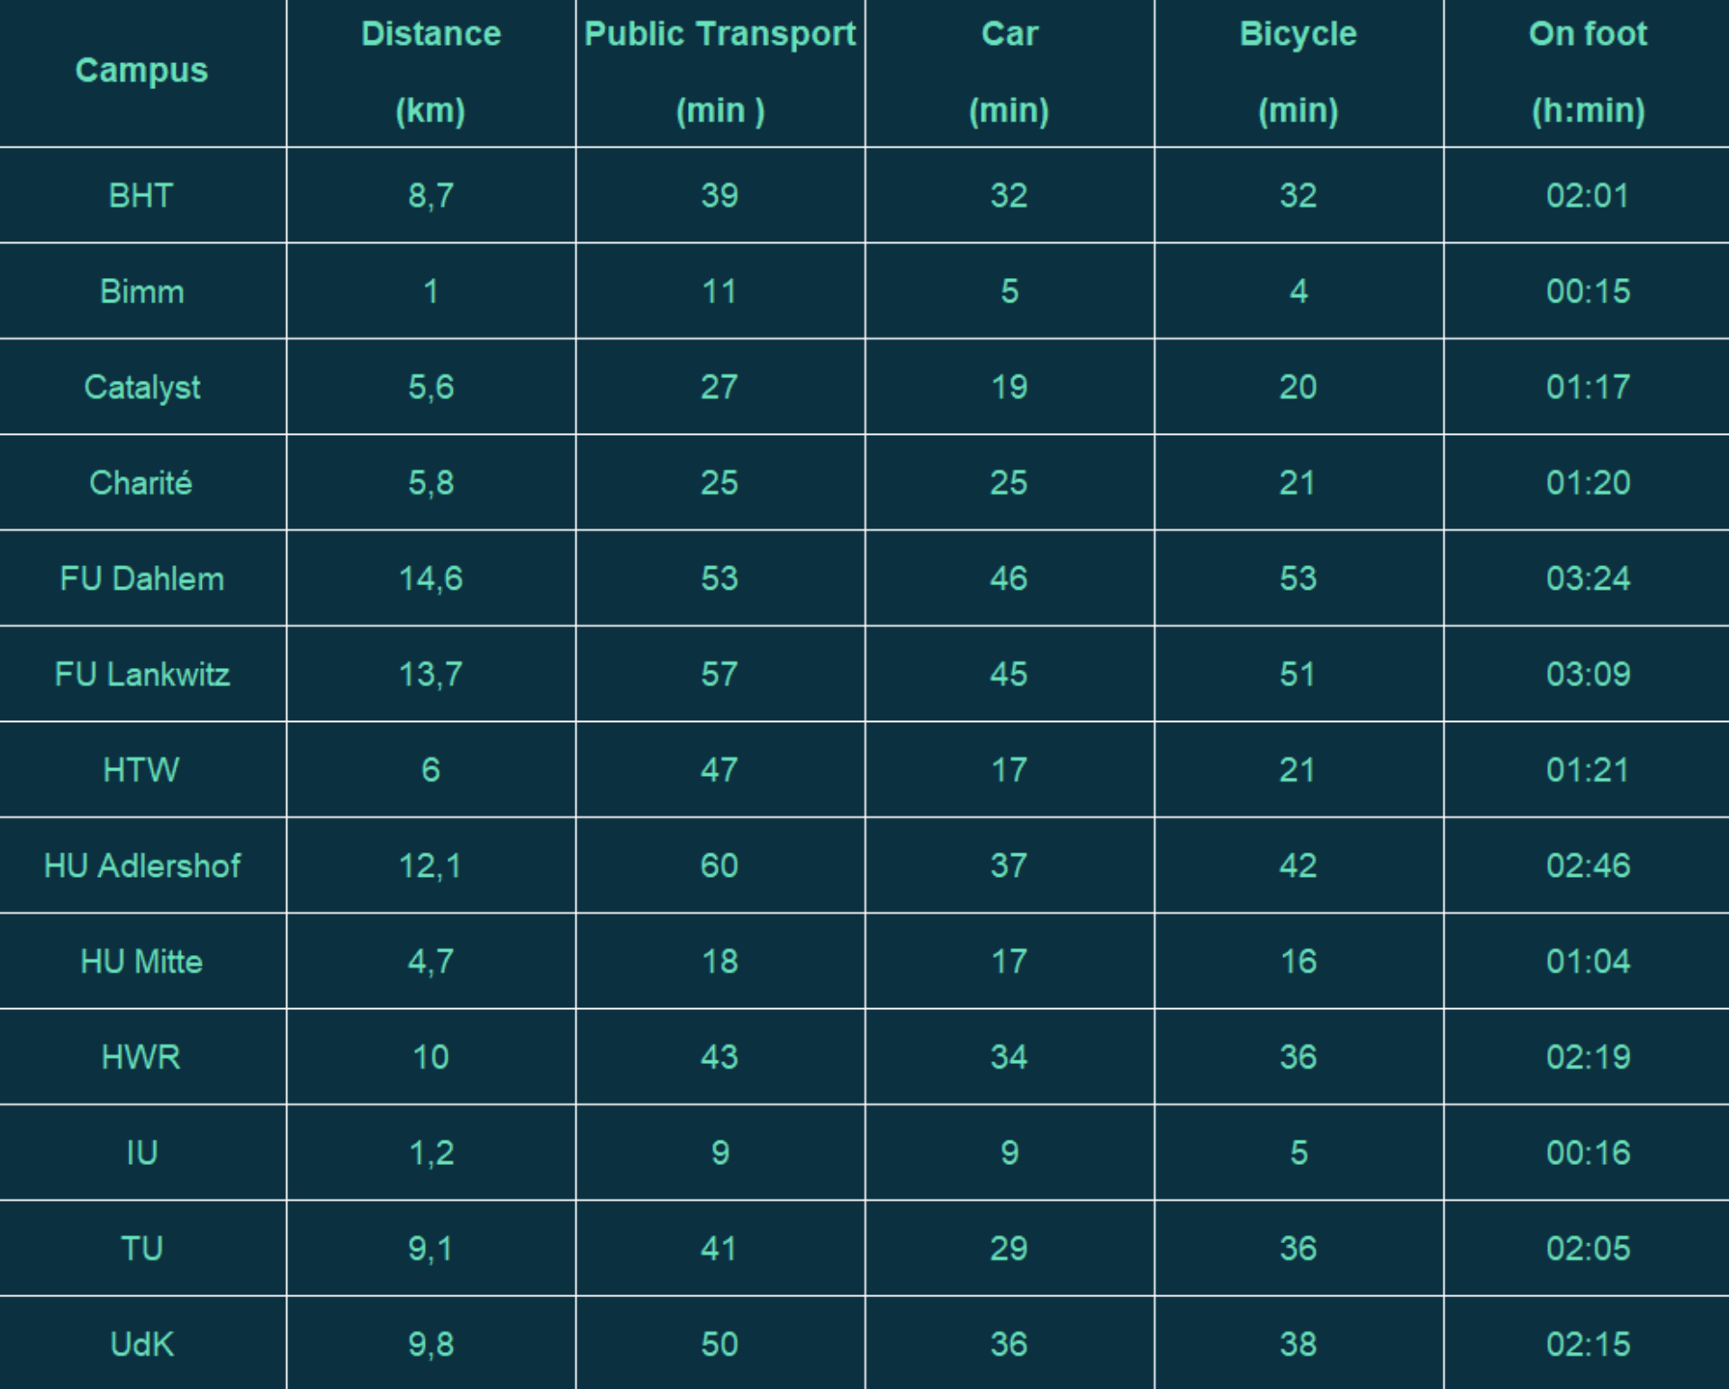Select UdK on foot time 02:15
Image resolution: width=1729 pixels, height=1389 pixels.
(x=1588, y=1344)
